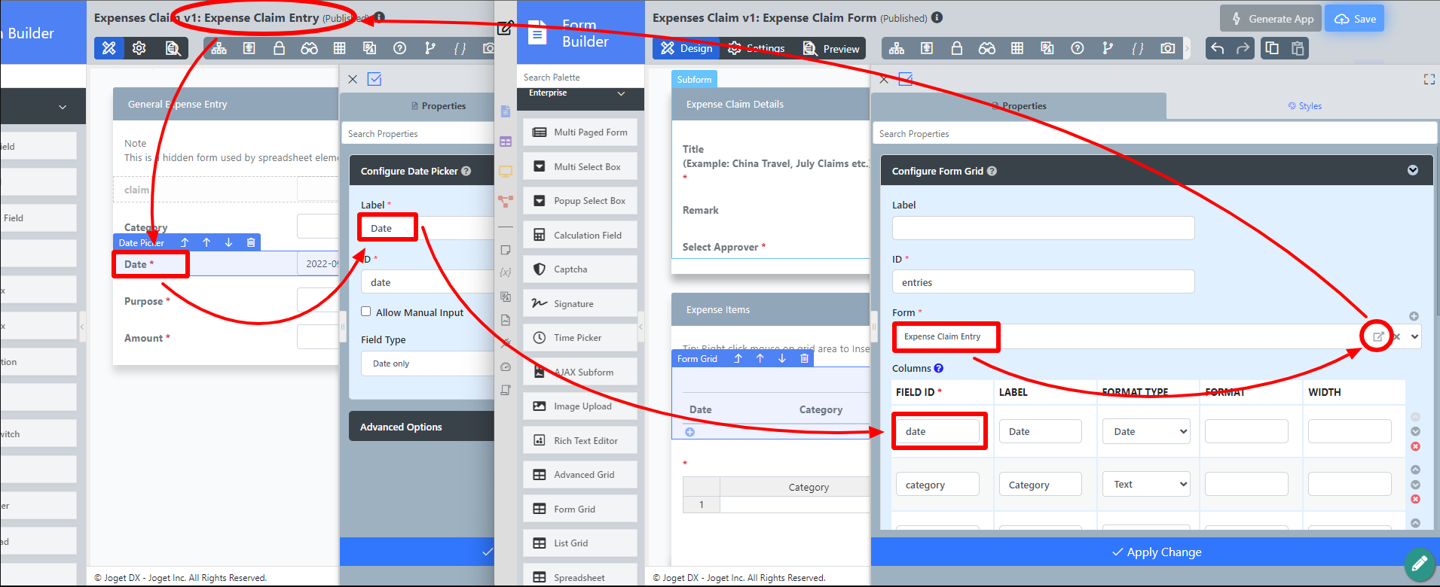Open the userview builder monitor icon in the sidebar

(x=506, y=172)
